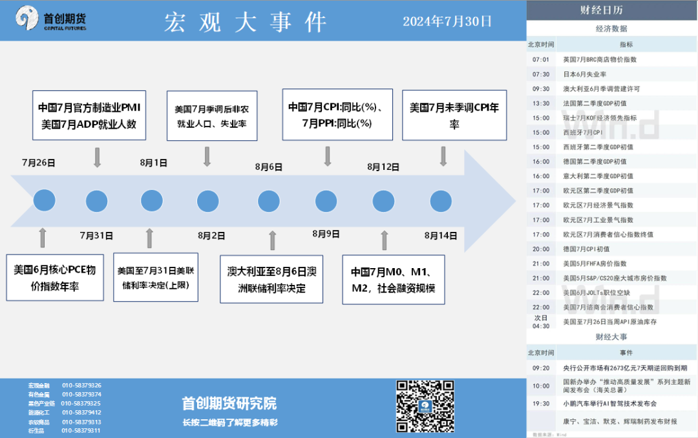Click the 财经日历 panel header
This screenshot has width=698, height=438.
tap(611, 10)
